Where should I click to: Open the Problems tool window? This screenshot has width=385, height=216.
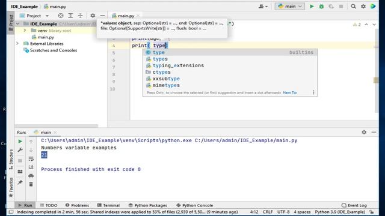pos(77,205)
